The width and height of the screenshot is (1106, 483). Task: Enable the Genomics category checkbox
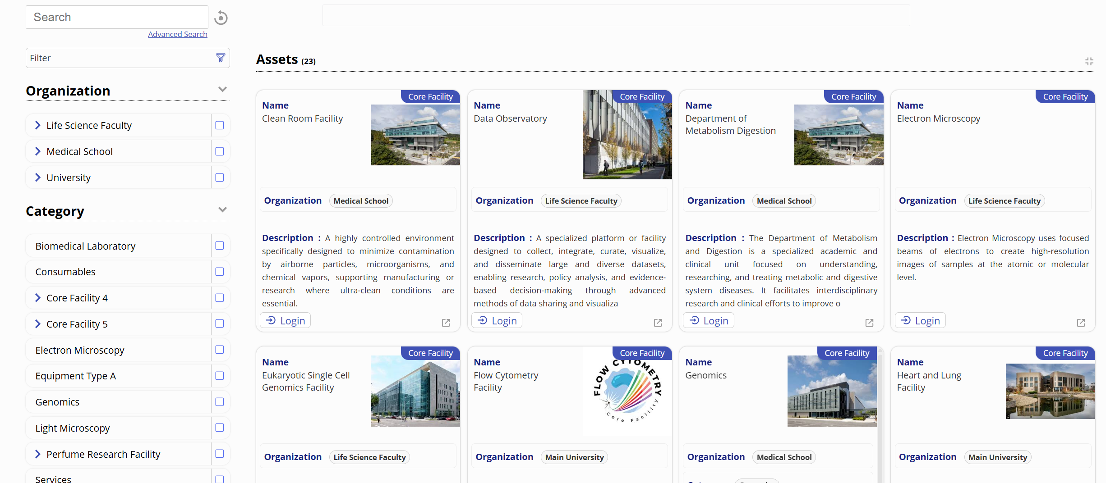pyautogui.click(x=220, y=402)
